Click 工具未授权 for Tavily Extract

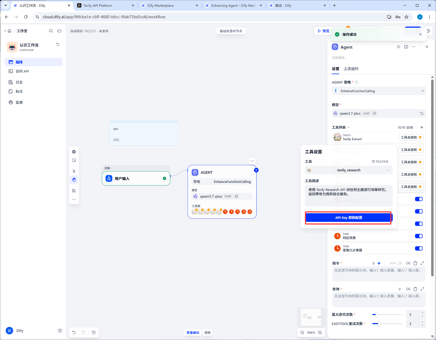click(x=411, y=137)
